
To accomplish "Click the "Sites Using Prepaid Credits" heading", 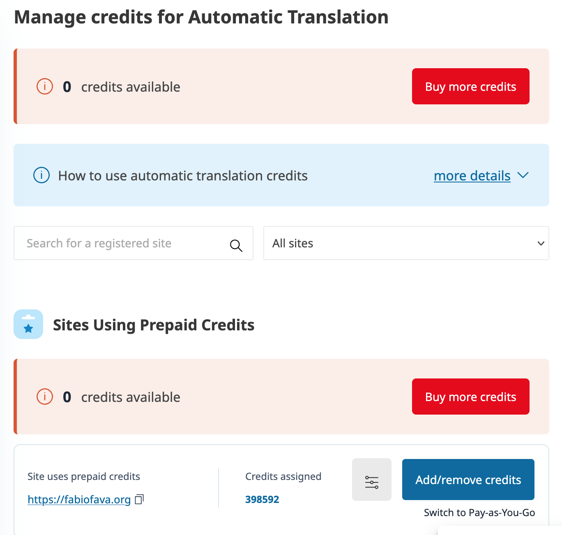I will 154,325.
